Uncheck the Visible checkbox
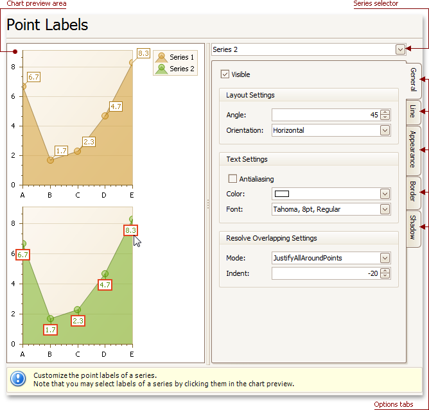This screenshot has width=429, height=410. [225, 74]
